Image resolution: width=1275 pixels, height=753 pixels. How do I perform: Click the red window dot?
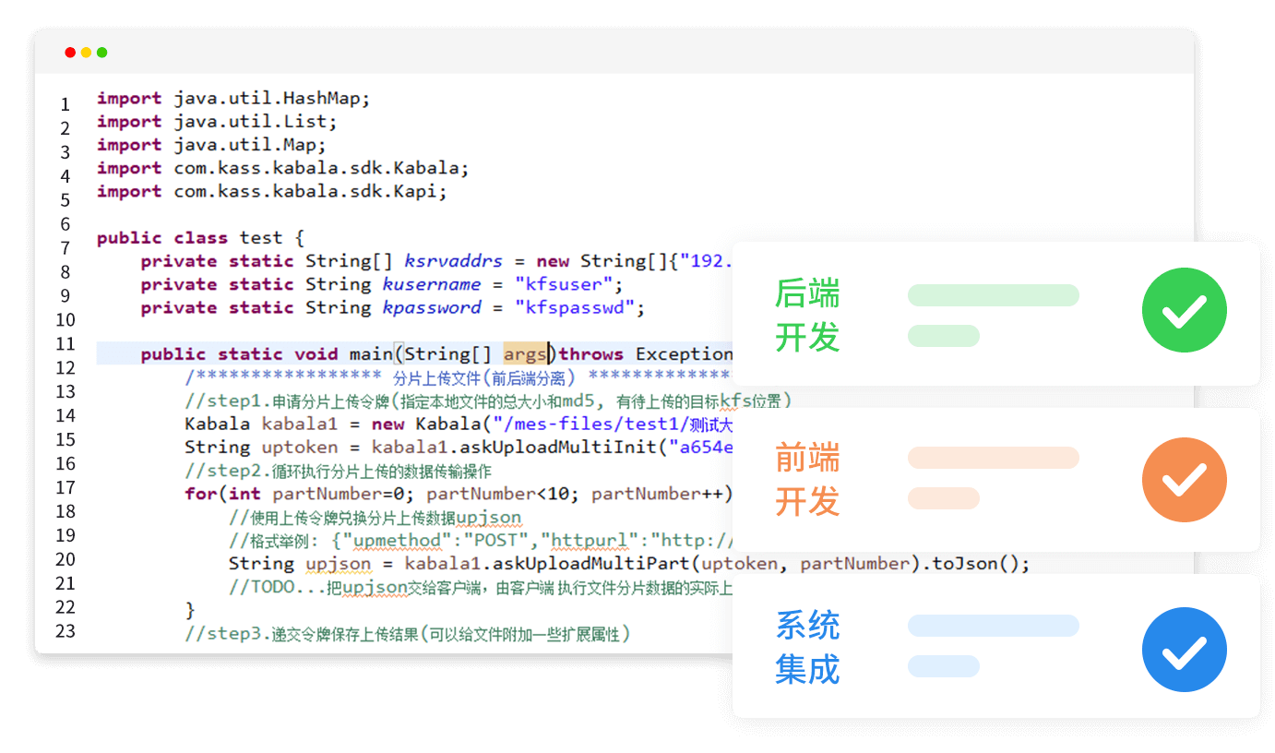click(x=70, y=53)
